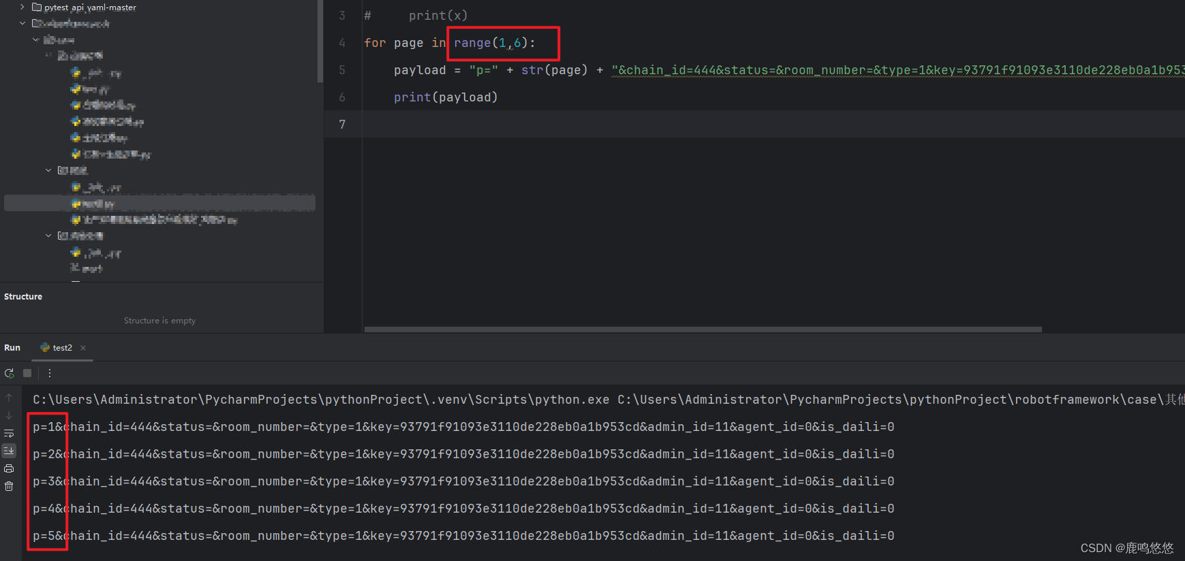Click the 'payload' variable on line 5
This screenshot has height=561, width=1185.
click(420, 70)
